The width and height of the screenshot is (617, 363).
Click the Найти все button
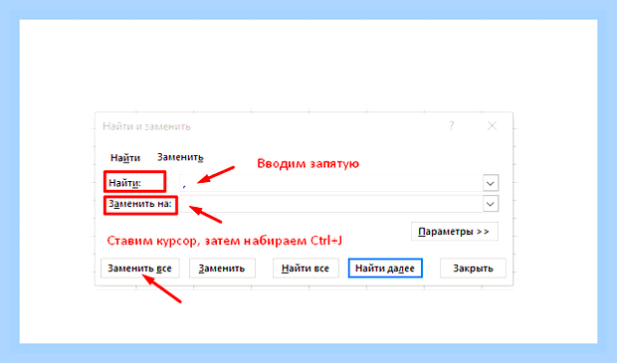[x=306, y=269]
